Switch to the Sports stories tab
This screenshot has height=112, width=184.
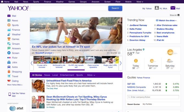click(79, 75)
